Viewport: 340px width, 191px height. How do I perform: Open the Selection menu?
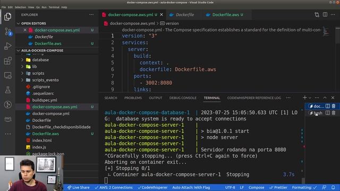point(20,7)
